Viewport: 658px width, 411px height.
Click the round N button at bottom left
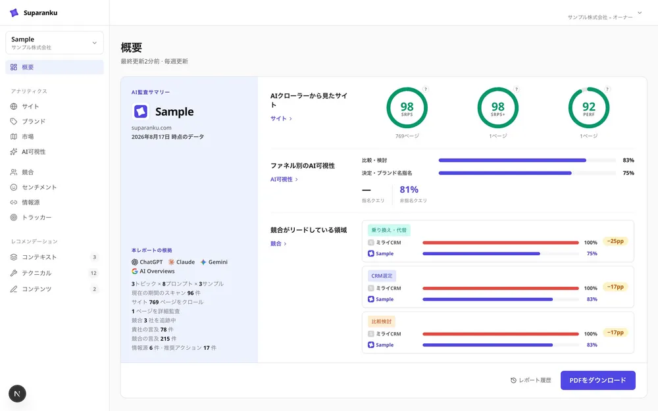tap(17, 394)
